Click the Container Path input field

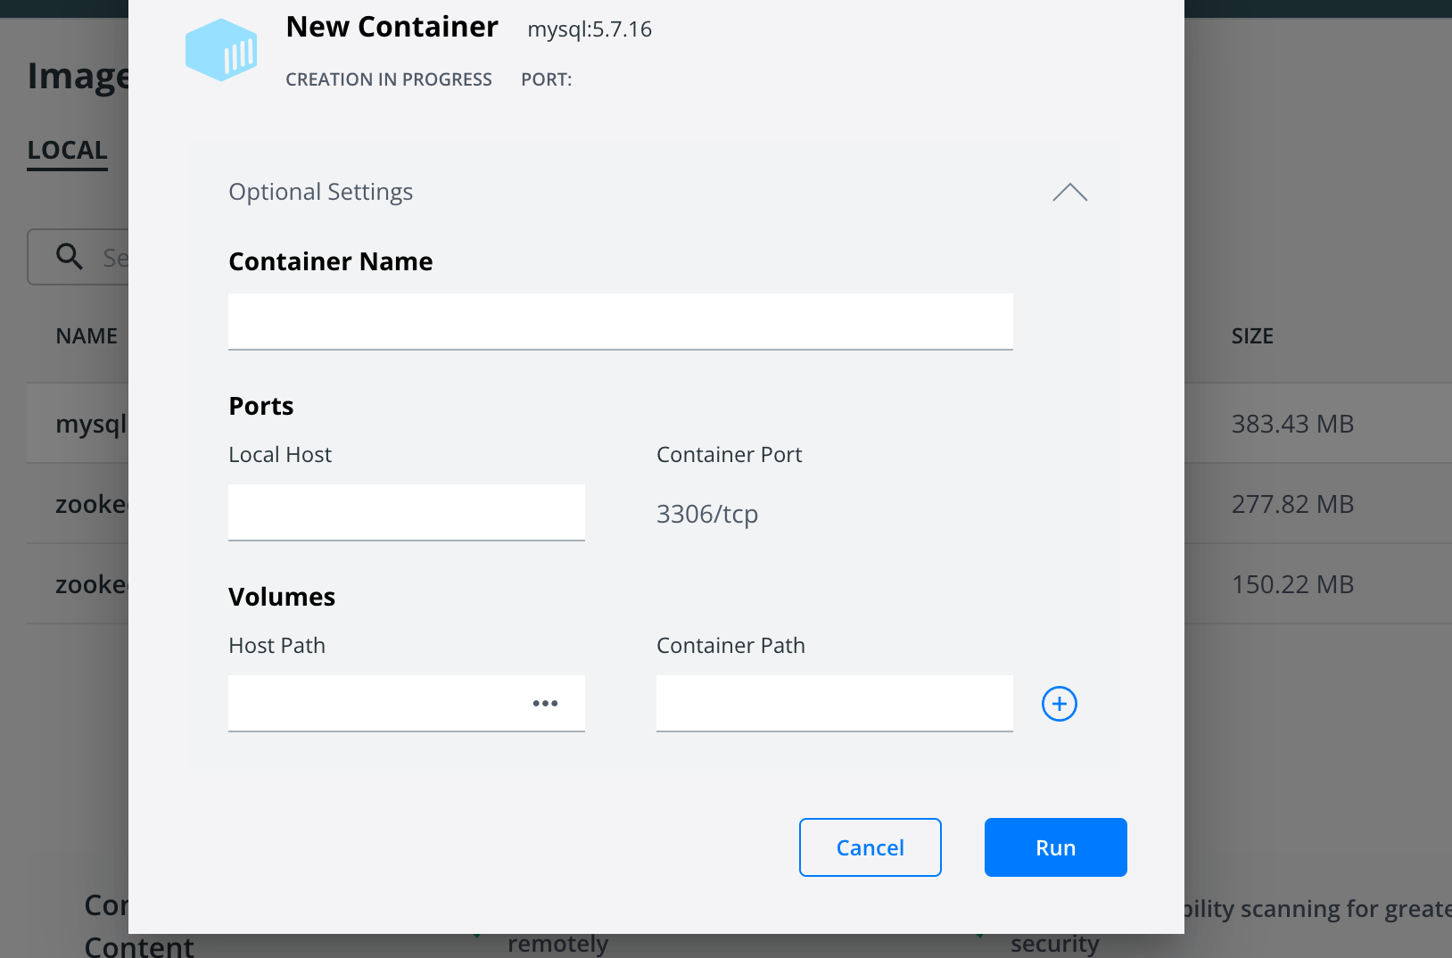pos(833,703)
